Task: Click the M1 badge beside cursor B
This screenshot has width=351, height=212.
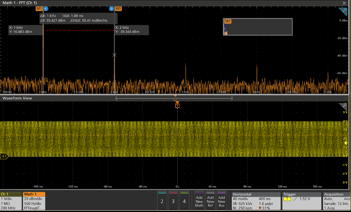Action: pos(118,9)
